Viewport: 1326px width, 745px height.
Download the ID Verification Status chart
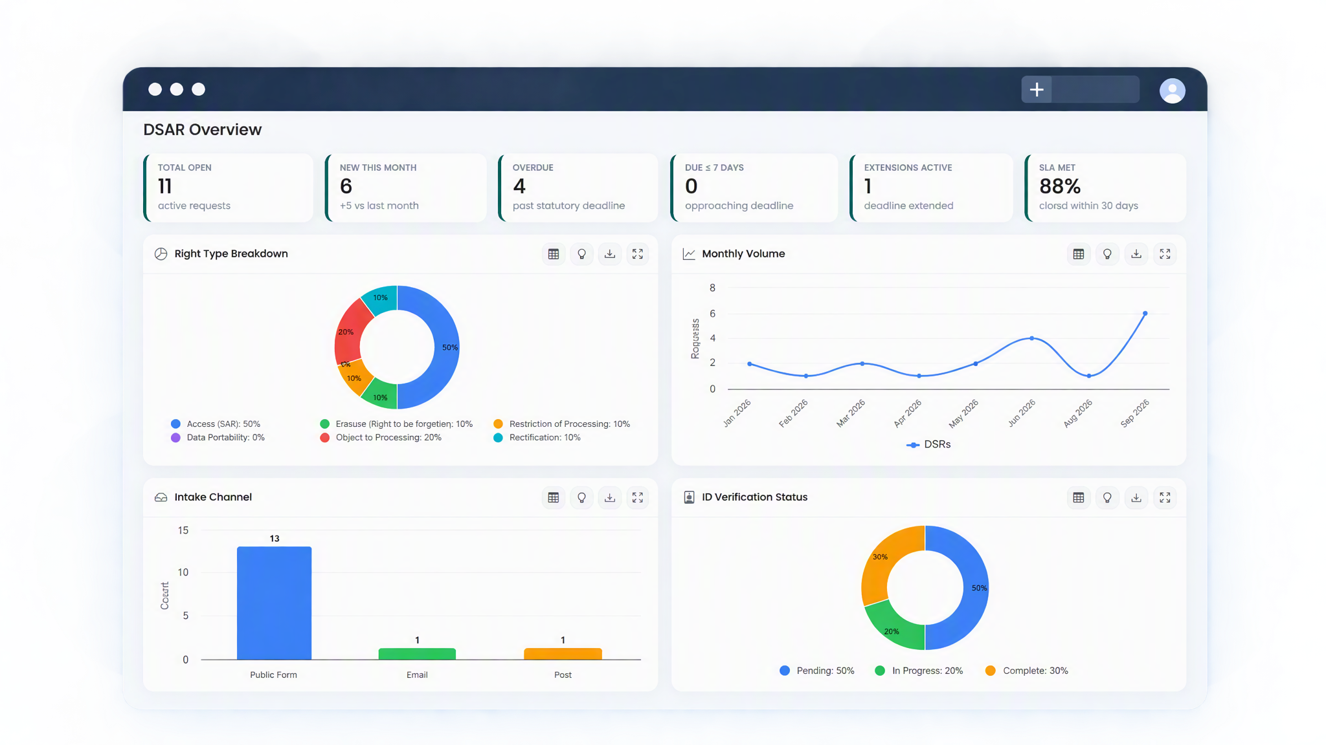(1136, 497)
